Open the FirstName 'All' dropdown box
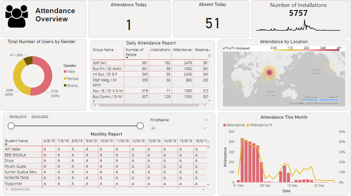351x196 pixels. (x=179, y=128)
